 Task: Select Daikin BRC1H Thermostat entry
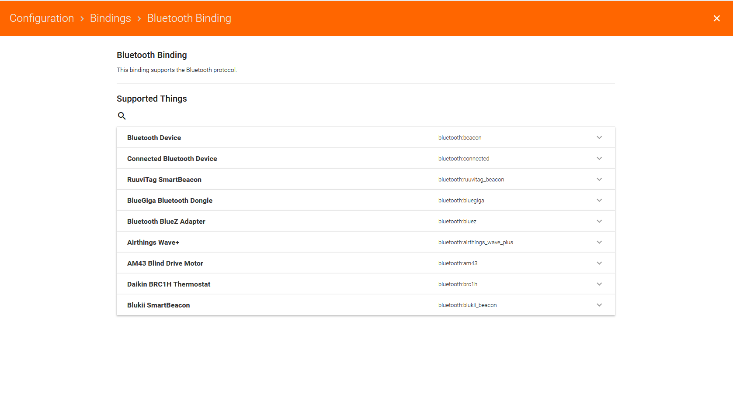tap(169, 284)
